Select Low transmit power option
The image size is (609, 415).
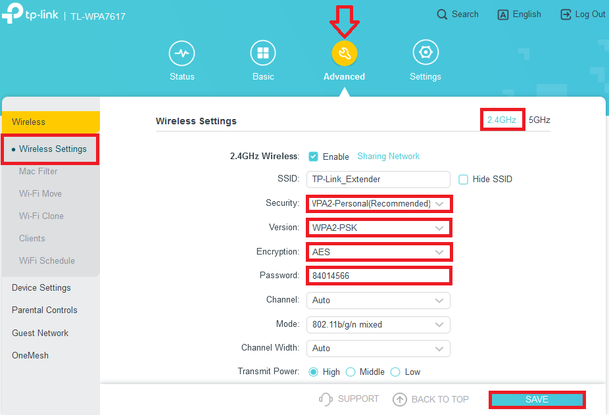click(x=395, y=372)
